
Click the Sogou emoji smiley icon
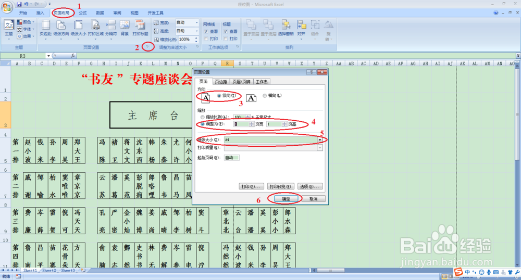click(482, 272)
